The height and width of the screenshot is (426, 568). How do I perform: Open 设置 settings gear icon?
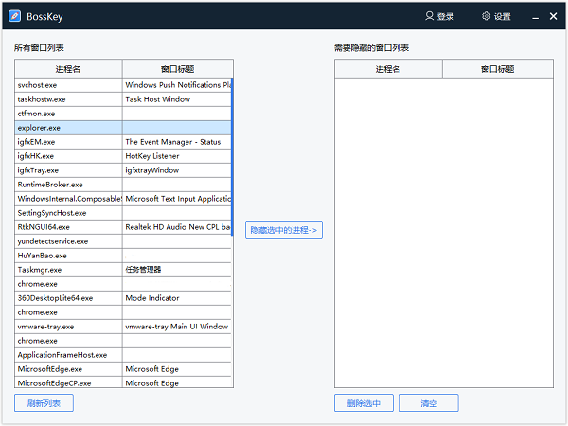point(487,16)
